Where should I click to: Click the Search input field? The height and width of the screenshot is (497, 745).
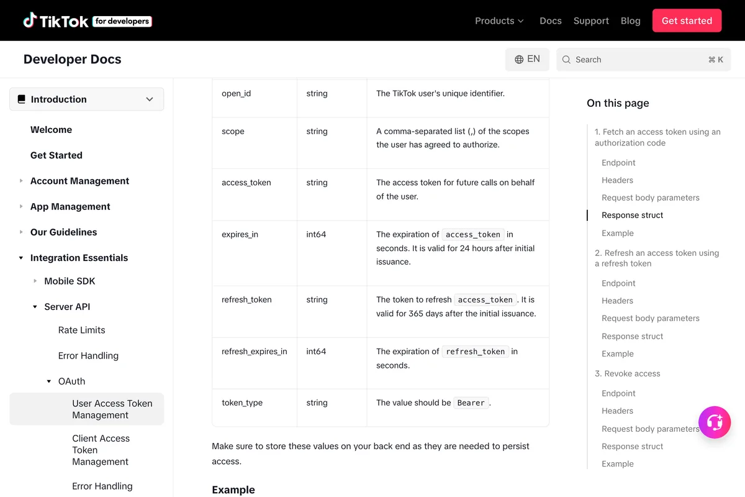644,60
